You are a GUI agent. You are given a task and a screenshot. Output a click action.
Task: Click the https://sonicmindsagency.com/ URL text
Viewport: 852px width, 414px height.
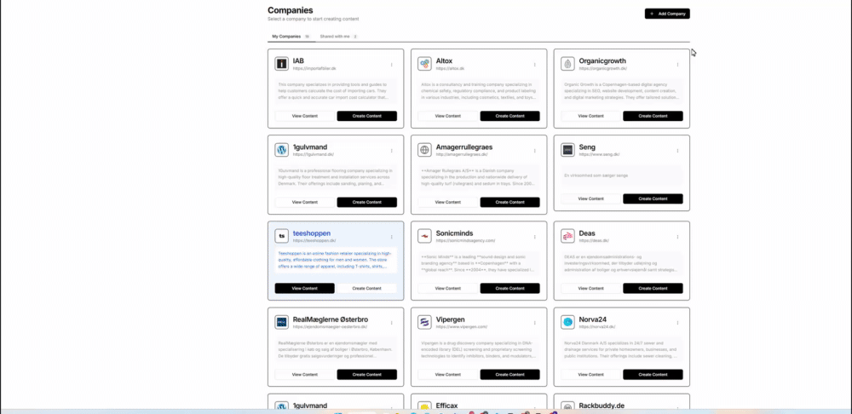tap(466, 240)
